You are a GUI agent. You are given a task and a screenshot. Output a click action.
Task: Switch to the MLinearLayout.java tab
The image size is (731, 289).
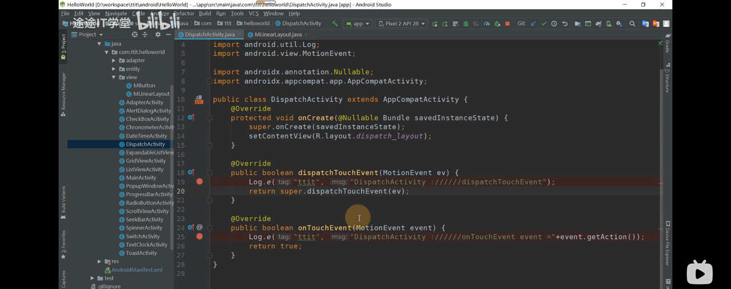point(278,35)
